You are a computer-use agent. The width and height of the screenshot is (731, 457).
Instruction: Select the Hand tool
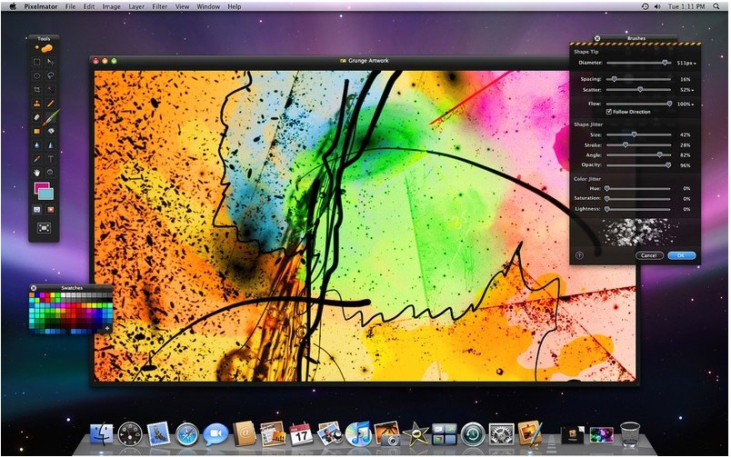click(x=37, y=173)
